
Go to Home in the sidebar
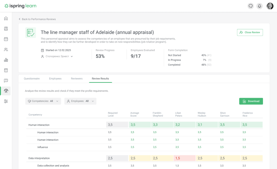tap(6, 19)
